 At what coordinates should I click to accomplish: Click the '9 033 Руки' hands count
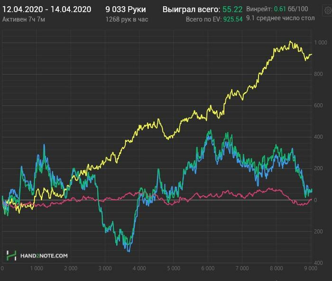(126, 9)
